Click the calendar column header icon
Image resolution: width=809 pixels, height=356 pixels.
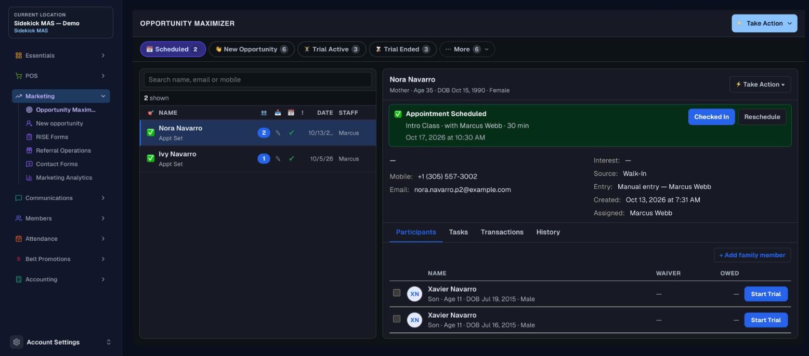(x=291, y=113)
